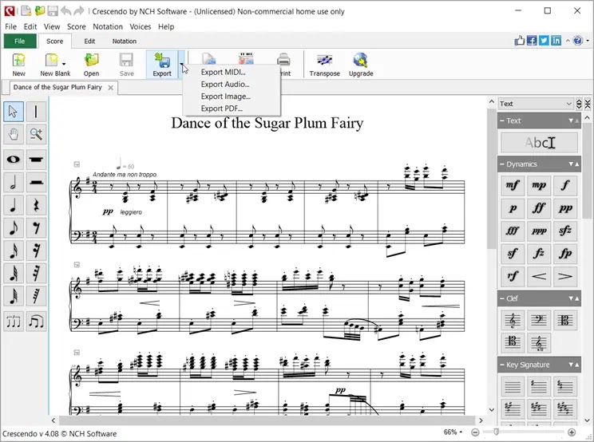Click the score vertical scrollbar thumb
594x442 pixels.
[491, 179]
